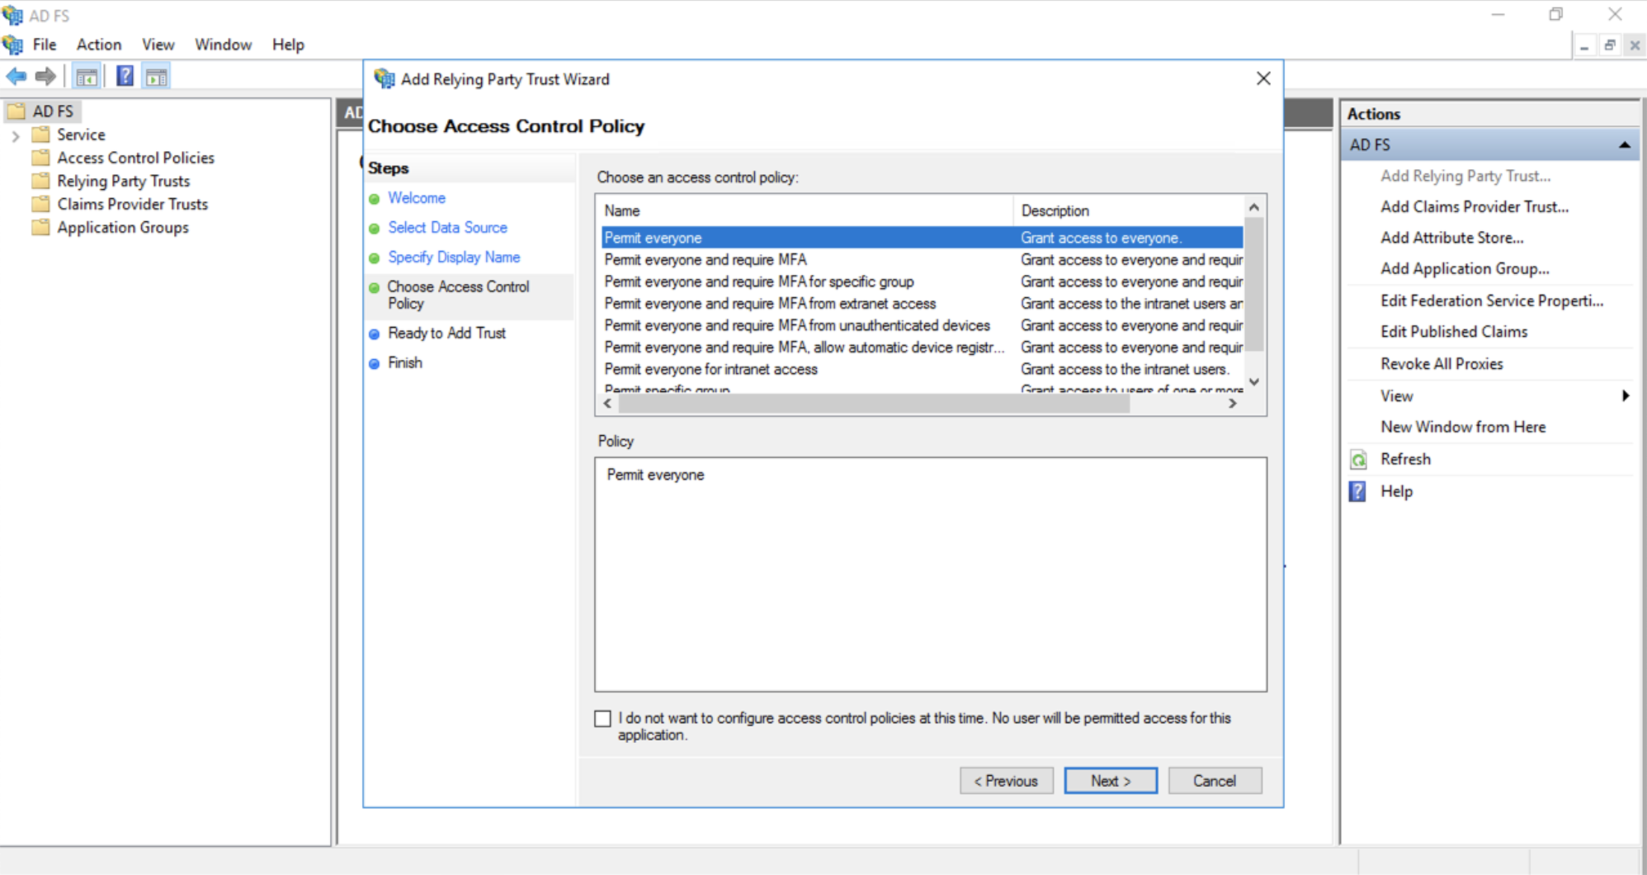This screenshot has width=1647, height=875.
Task: Click 'Add Claims Provider Trust...' action
Action: pyautogui.click(x=1475, y=207)
